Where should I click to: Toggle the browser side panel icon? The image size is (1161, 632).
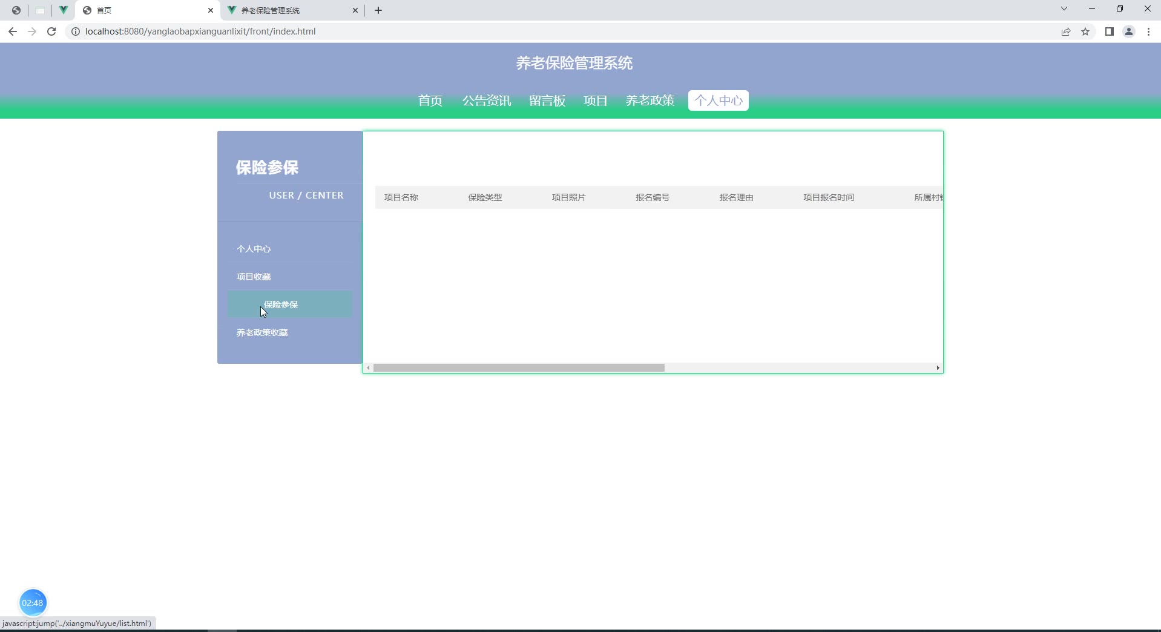pyautogui.click(x=1109, y=31)
